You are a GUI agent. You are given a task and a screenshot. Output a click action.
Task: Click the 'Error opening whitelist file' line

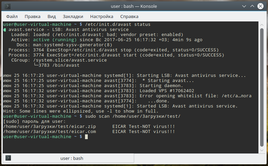(127, 96)
